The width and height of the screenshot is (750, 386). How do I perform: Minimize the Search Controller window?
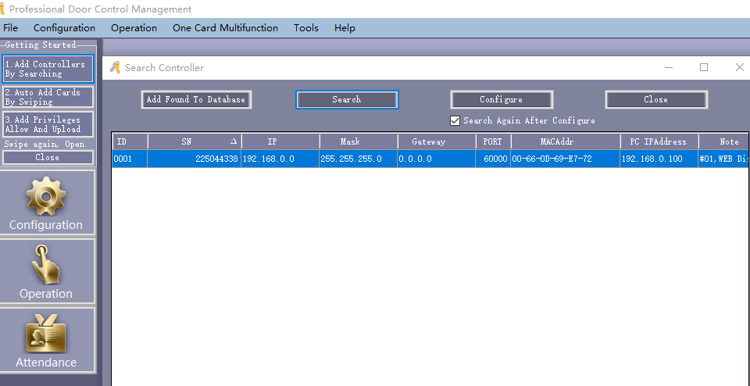click(669, 67)
